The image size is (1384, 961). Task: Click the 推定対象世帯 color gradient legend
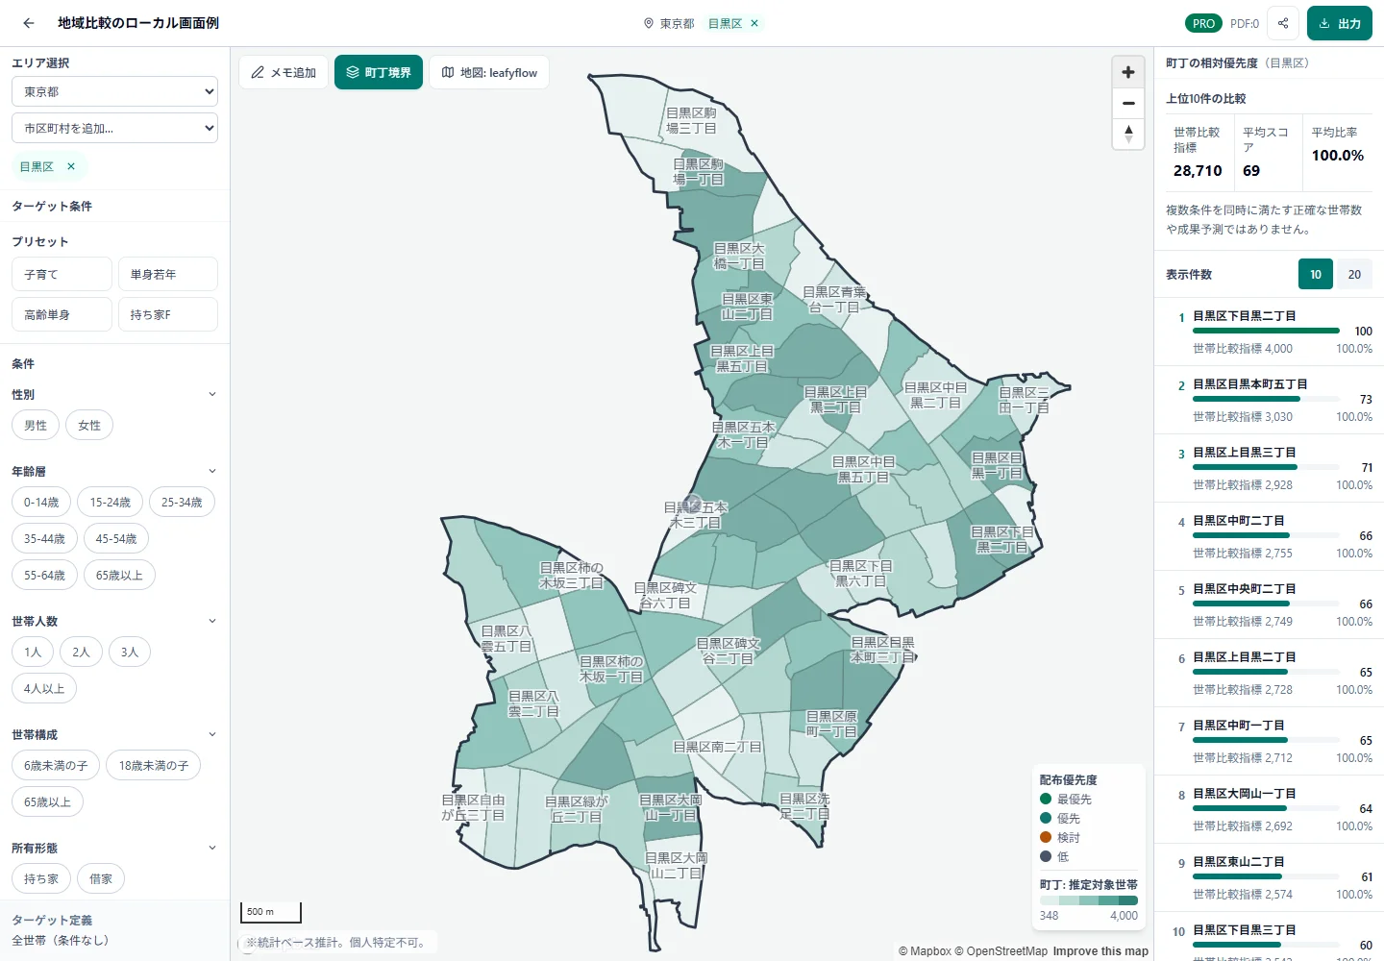1089,900
